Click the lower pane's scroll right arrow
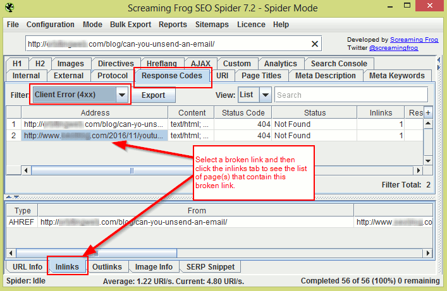 [428, 253]
